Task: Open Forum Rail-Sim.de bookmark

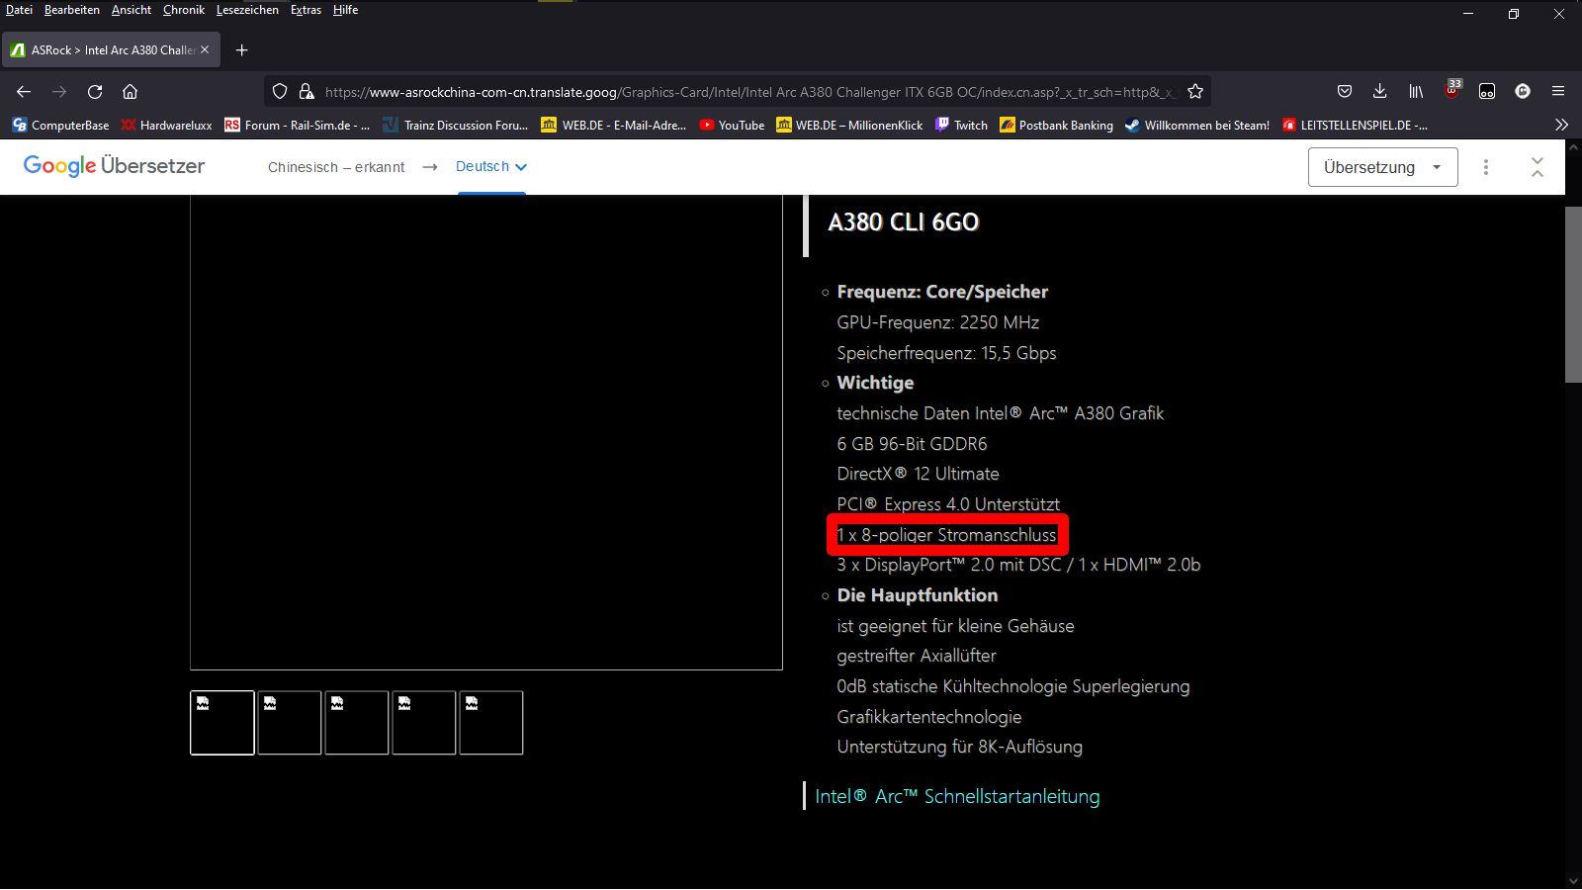Action: [x=297, y=125]
